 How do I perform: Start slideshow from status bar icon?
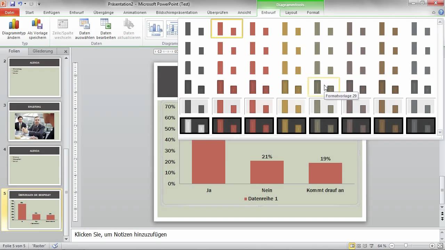(371, 246)
